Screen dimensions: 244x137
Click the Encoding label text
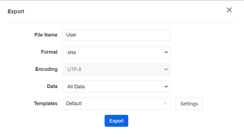46,69
